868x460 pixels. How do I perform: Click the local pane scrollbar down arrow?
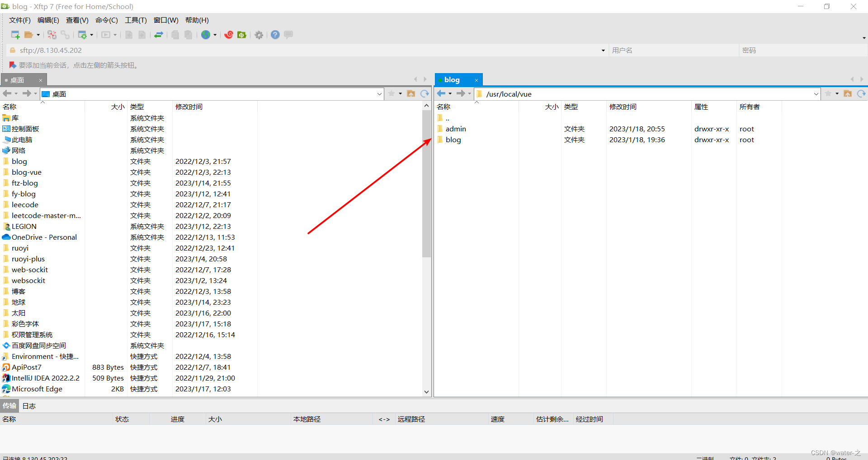click(x=426, y=392)
